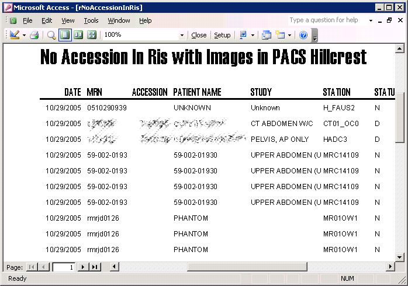Open the 100% zoom combo box

coord(144,35)
